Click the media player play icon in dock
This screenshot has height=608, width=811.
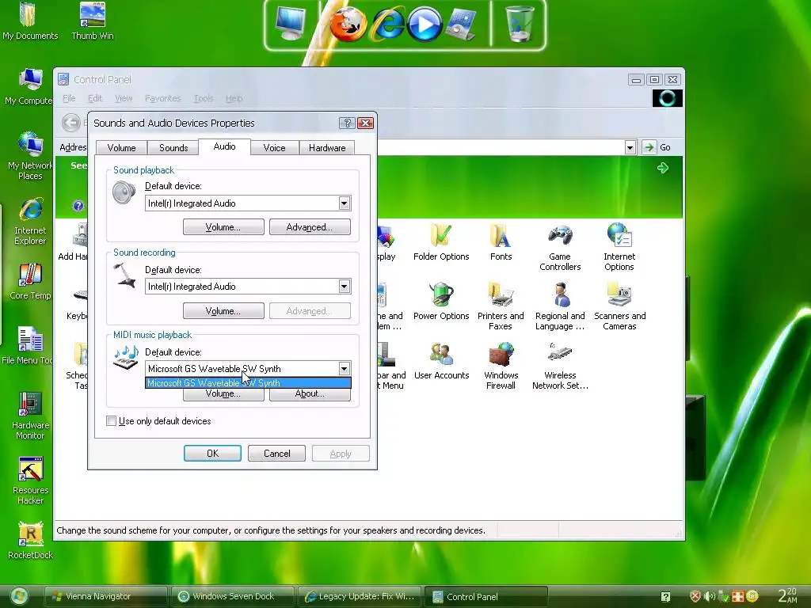[425, 25]
